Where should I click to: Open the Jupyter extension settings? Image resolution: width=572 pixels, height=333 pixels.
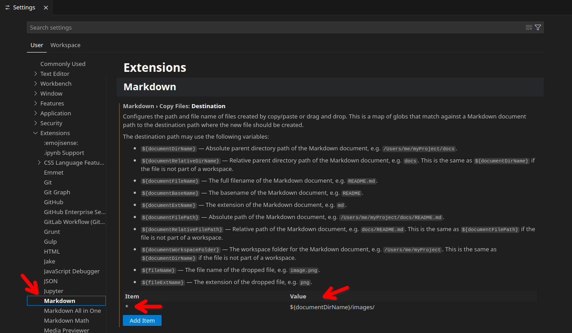coord(54,291)
